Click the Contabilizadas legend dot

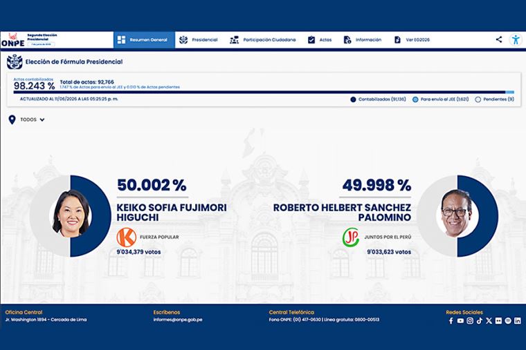point(353,99)
